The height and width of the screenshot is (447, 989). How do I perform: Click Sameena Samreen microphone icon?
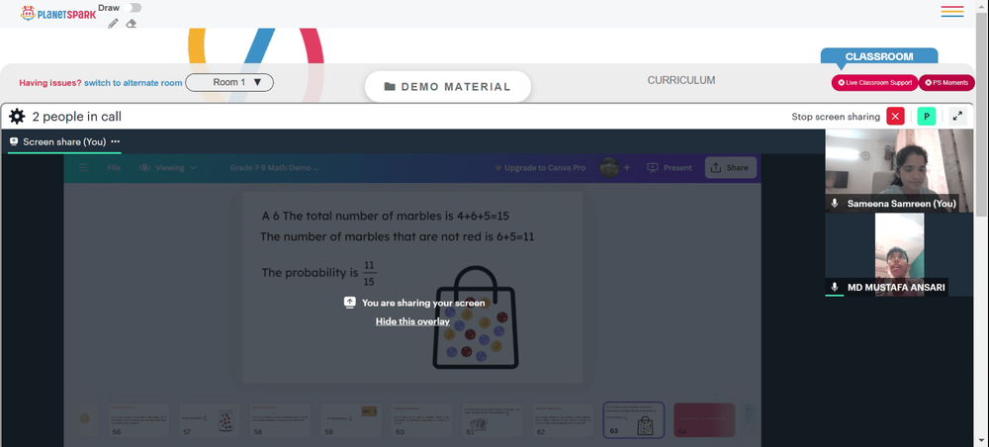pyautogui.click(x=835, y=204)
